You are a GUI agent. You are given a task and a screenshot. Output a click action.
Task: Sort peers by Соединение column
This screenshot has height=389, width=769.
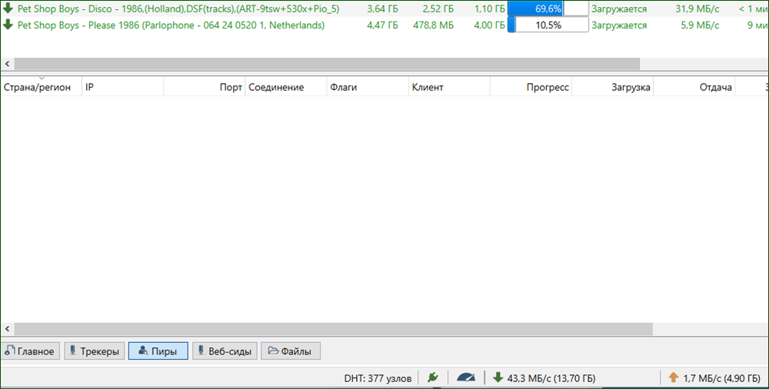coord(286,88)
